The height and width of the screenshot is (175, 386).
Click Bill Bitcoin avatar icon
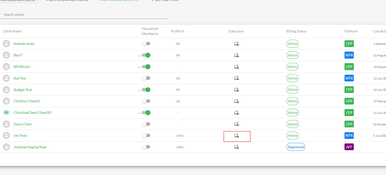(x=6, y=67)
